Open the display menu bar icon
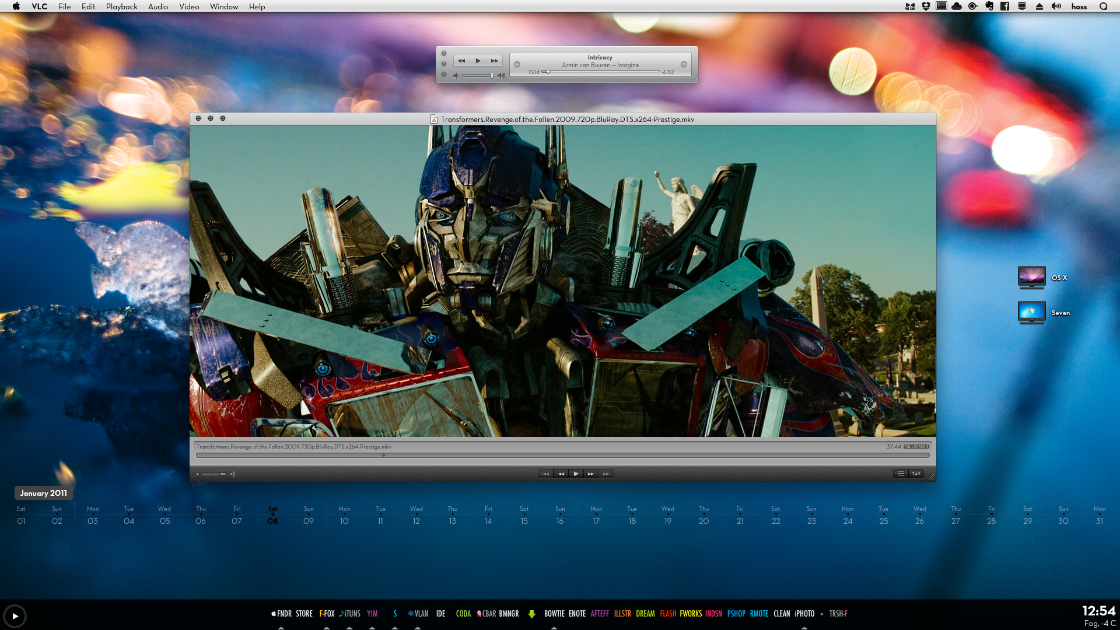 coord(1022,6)
